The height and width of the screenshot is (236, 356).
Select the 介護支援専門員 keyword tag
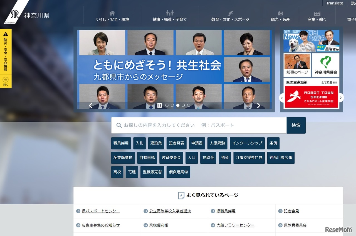coord(249,158)
